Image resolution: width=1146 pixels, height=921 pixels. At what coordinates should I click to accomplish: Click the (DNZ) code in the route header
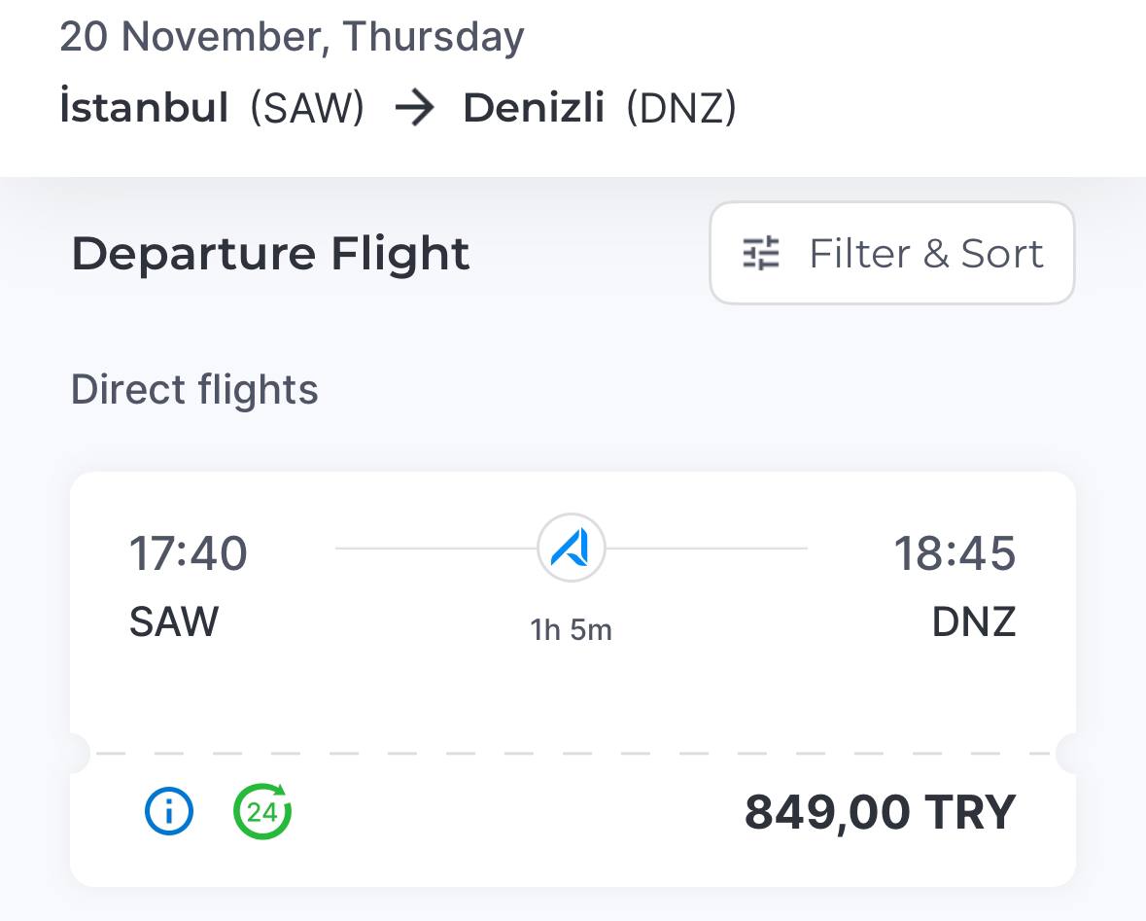[680, 108]
